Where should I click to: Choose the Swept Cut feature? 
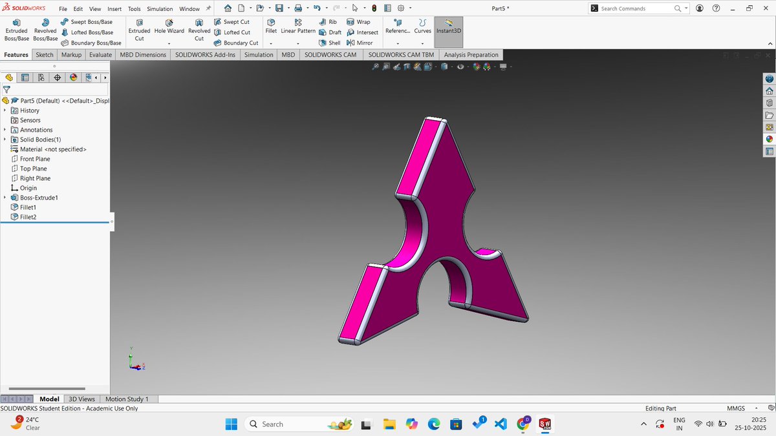tap(232, 22)
